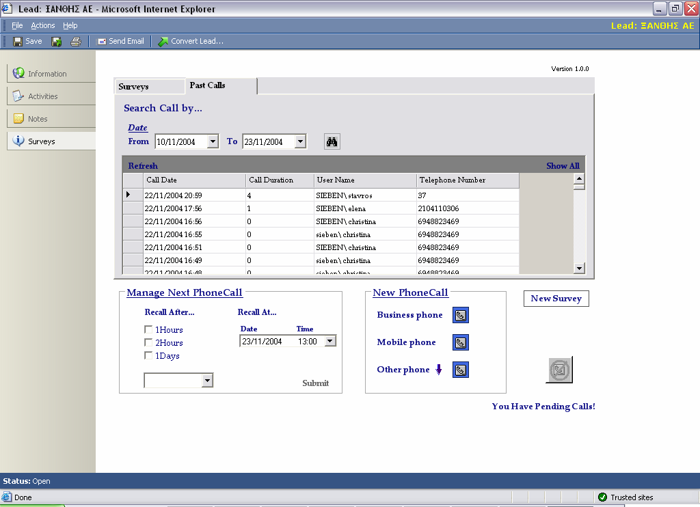Click the Show All link
Image resolution: width=700 pixels, height=507 pixels.
point(563,166)
